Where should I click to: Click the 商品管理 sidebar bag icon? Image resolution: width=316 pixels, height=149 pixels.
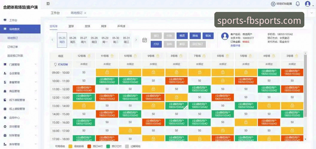tap(5, 91)
